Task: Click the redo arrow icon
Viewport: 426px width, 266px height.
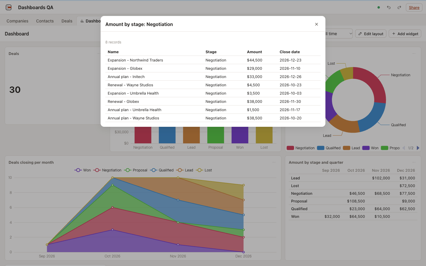Action: coord(399,7)
